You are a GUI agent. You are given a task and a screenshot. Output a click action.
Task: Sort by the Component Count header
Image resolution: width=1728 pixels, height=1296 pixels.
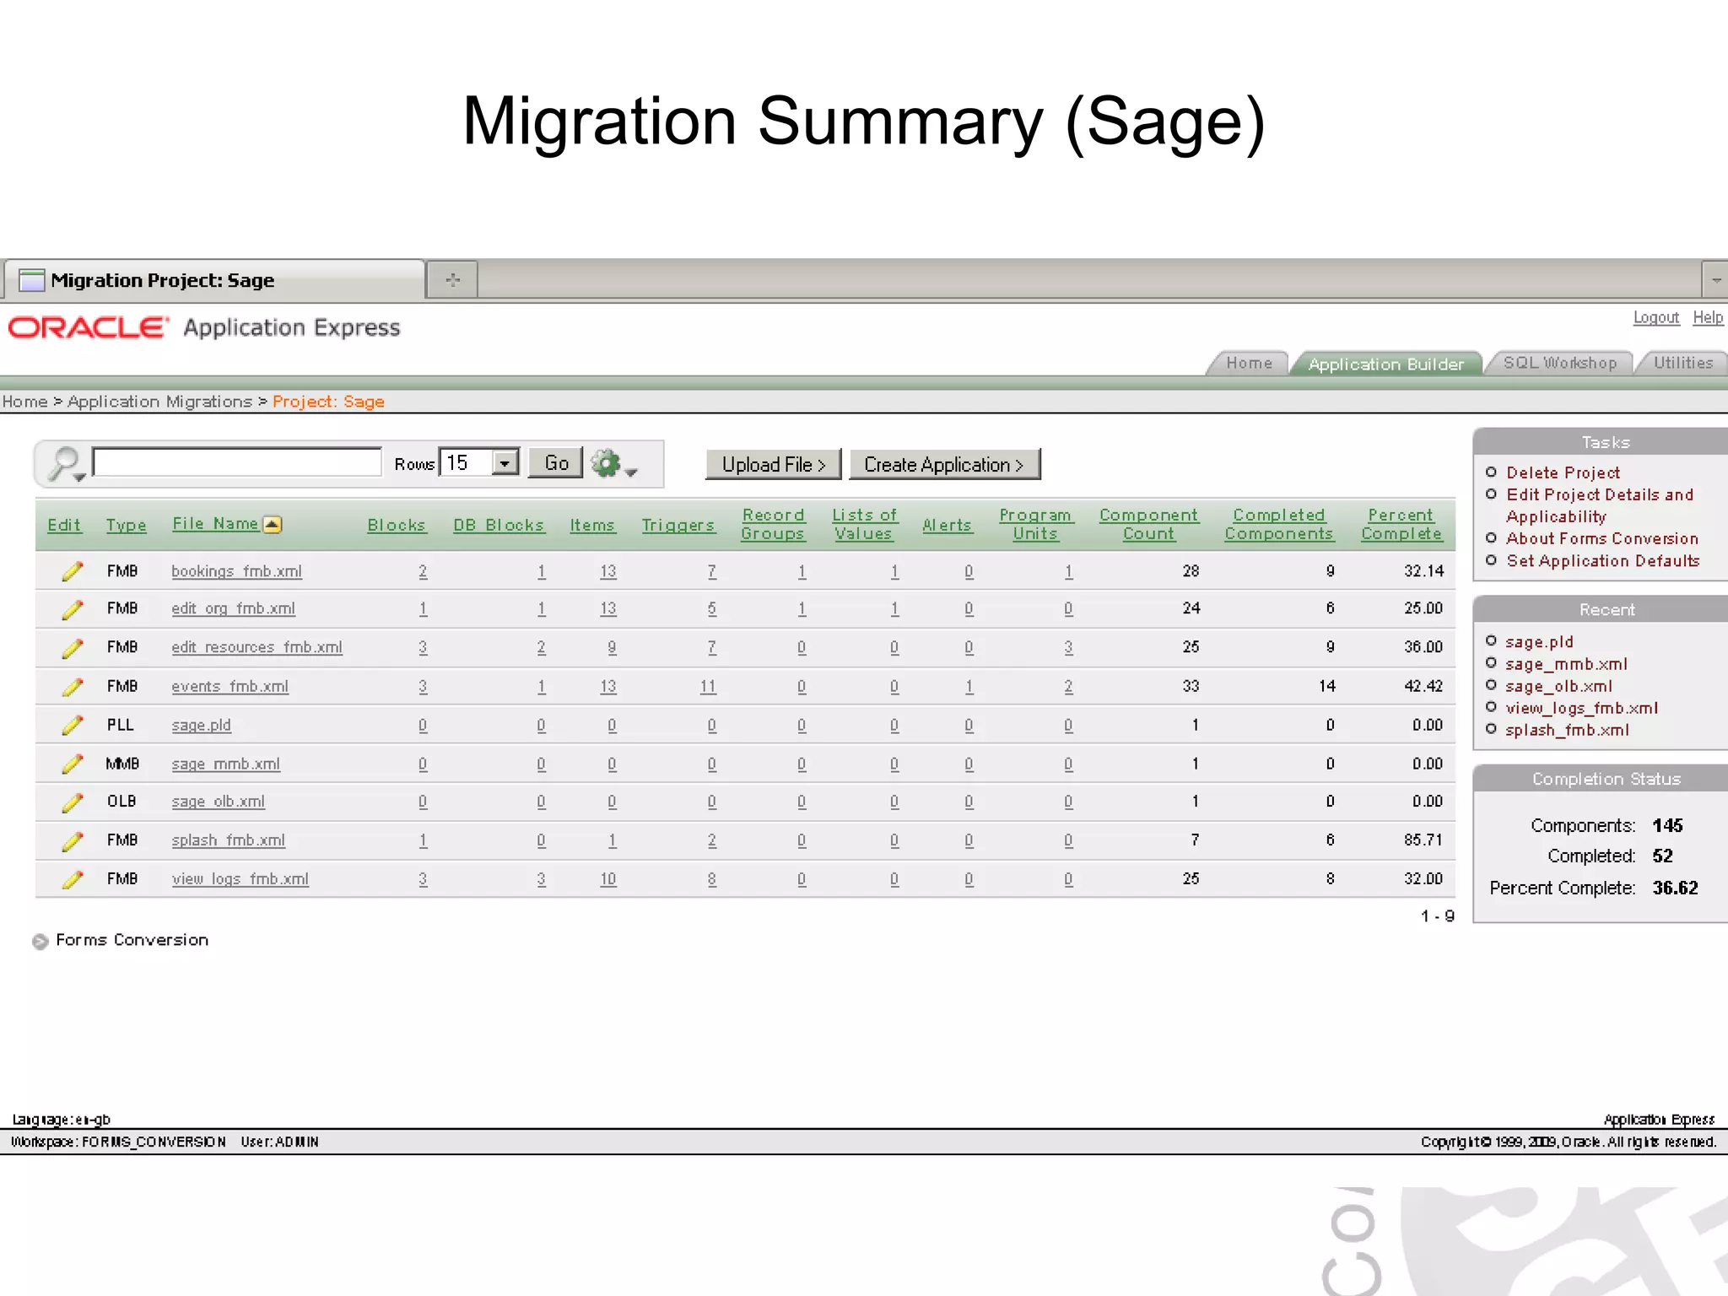(1147, 524)
